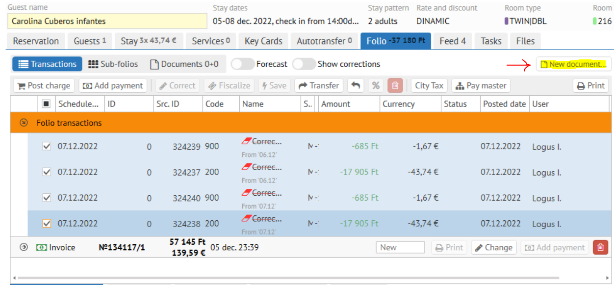Delete invoice №134117/1 with red trash button
Screen dimensions: 614x285
[x=600, y=247]
